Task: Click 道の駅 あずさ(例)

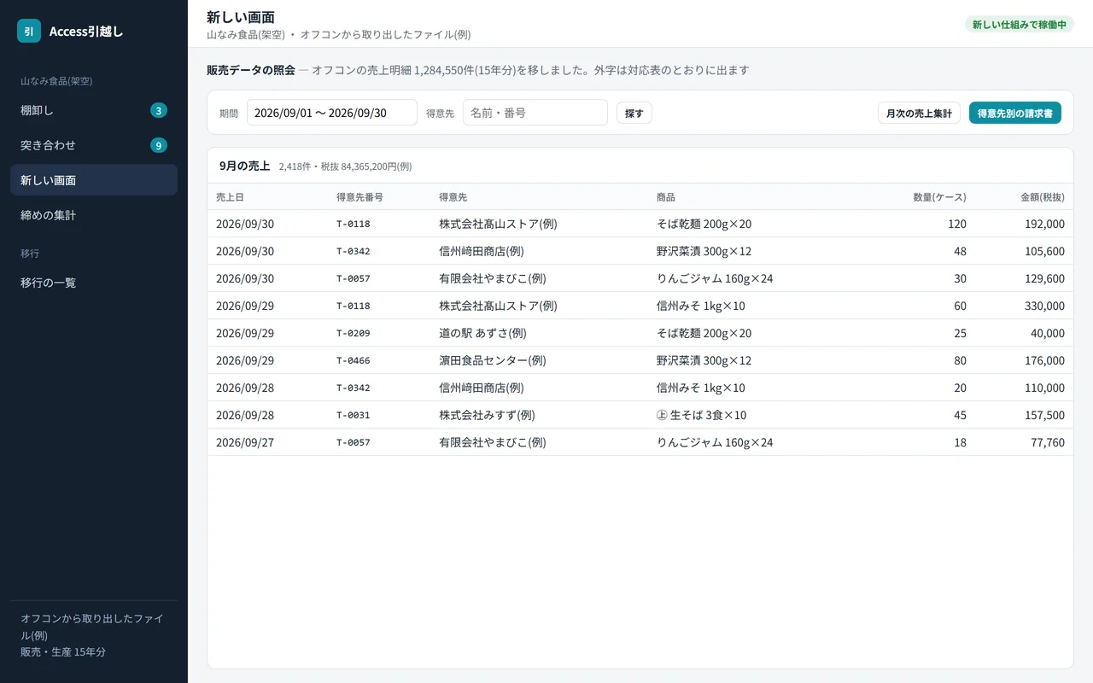Action: 482,333
